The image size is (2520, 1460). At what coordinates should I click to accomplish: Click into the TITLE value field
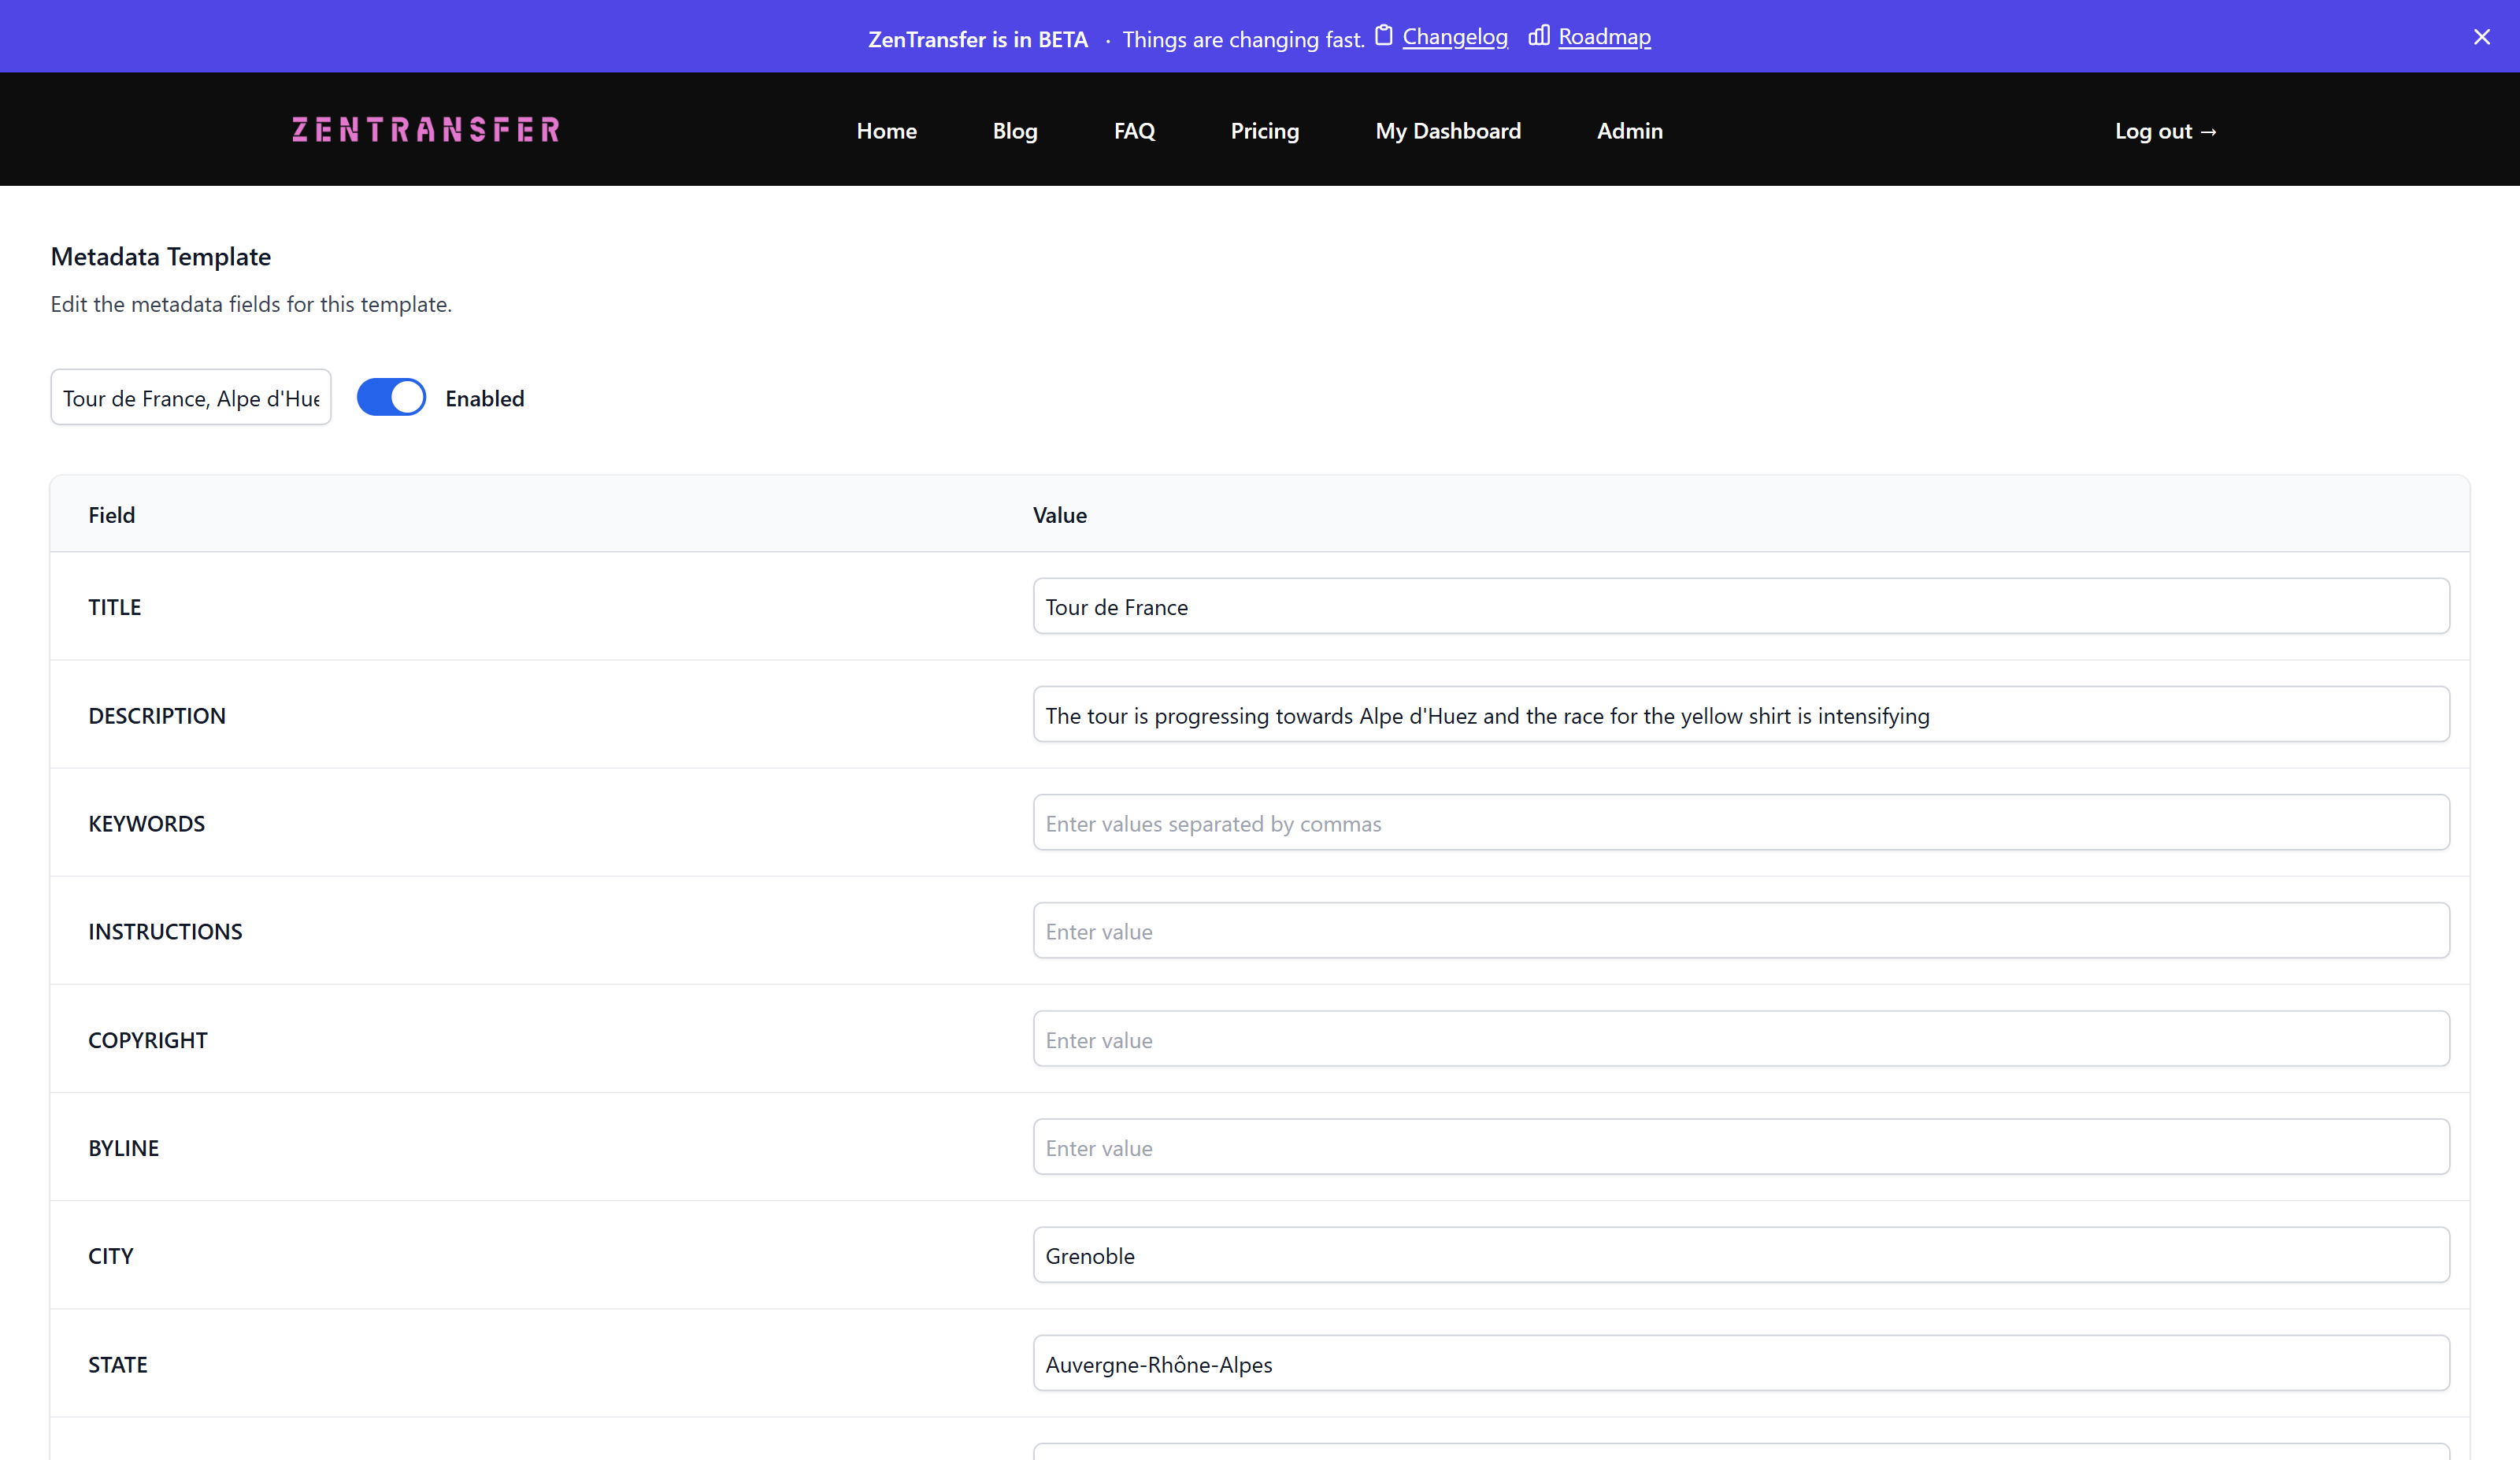tap(1740, 607)
